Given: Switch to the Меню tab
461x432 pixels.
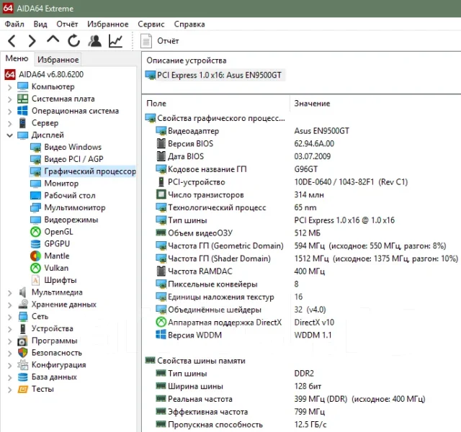Looking at the screenshot, I should [x=17, y=58].
